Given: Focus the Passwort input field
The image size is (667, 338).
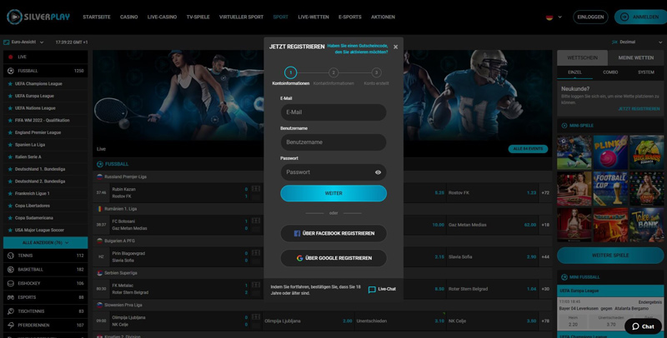Looking at the screenshot, I should pos(333,172).
